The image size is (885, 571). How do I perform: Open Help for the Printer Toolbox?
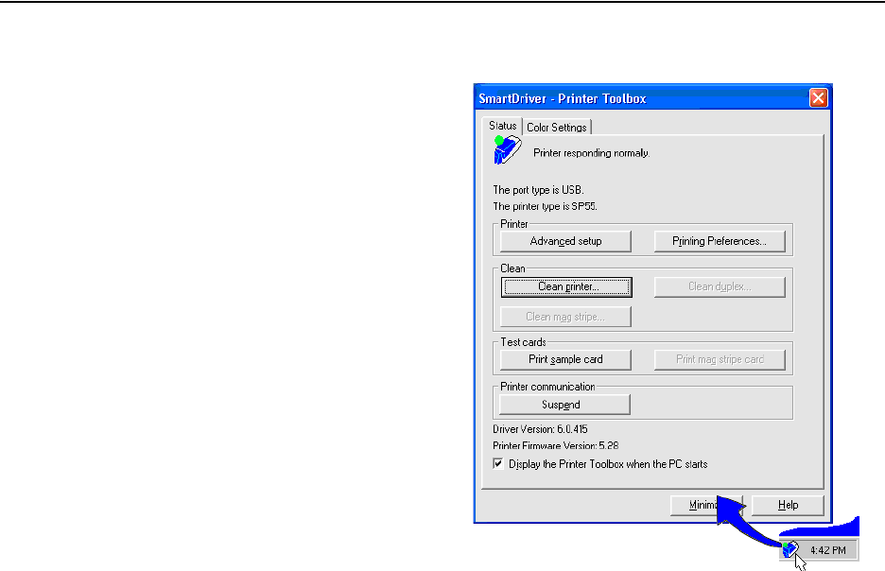(788, 505)
